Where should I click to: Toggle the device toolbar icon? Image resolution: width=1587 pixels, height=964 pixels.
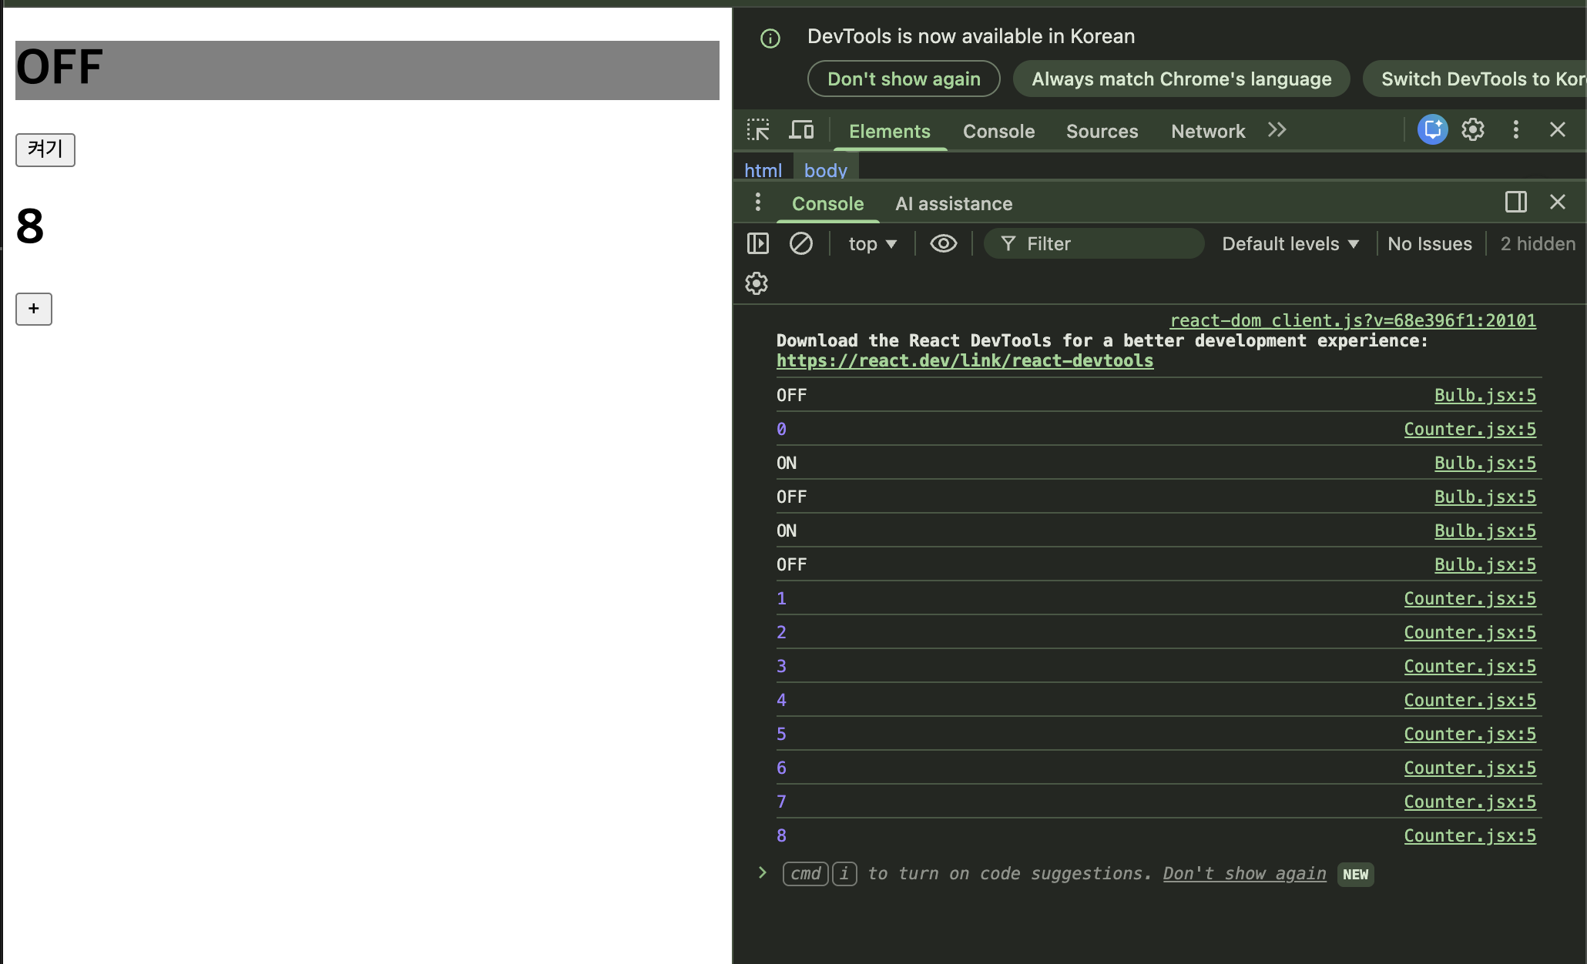tap(801, 130)
